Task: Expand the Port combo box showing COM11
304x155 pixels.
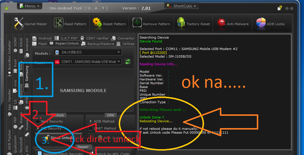Action: [88, 62]
